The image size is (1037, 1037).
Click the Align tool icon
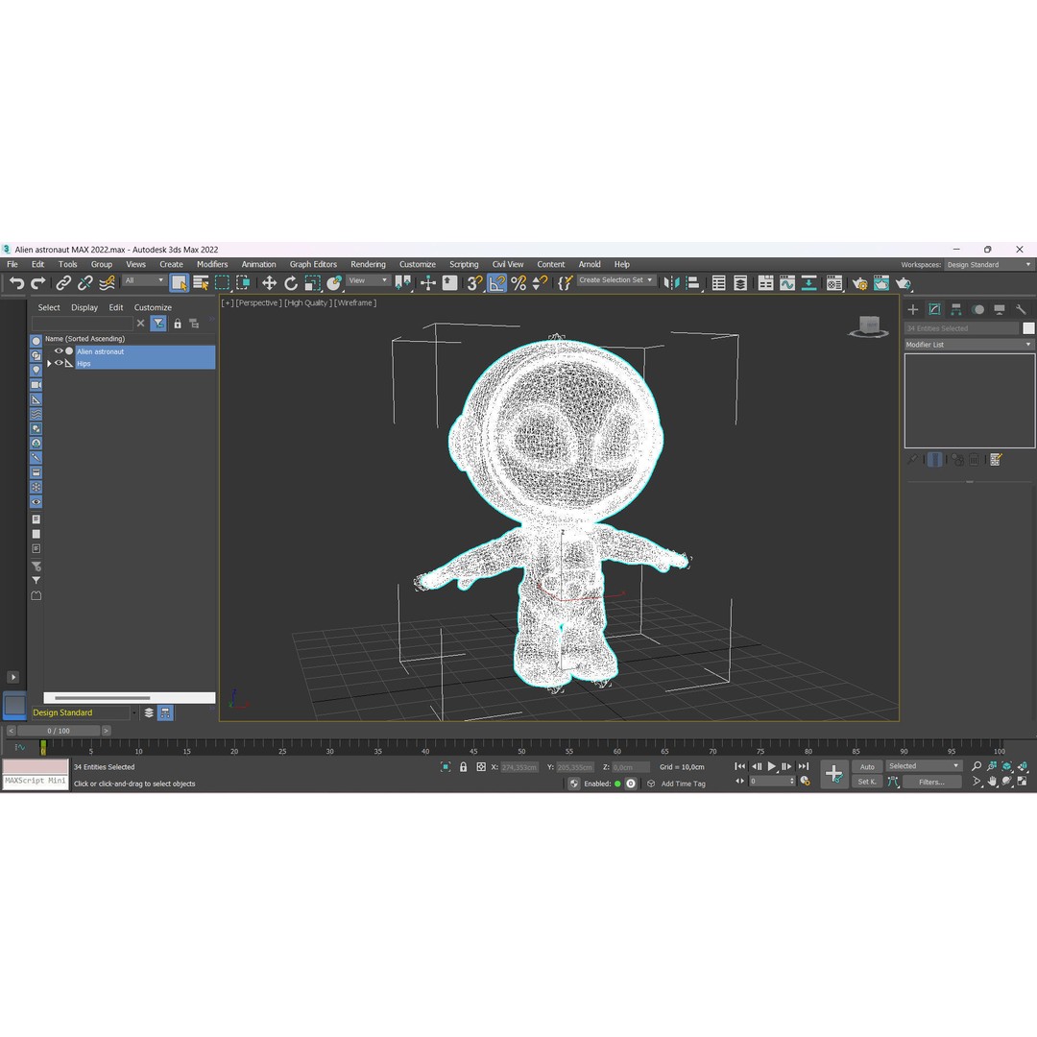click(x=693, y=283)
